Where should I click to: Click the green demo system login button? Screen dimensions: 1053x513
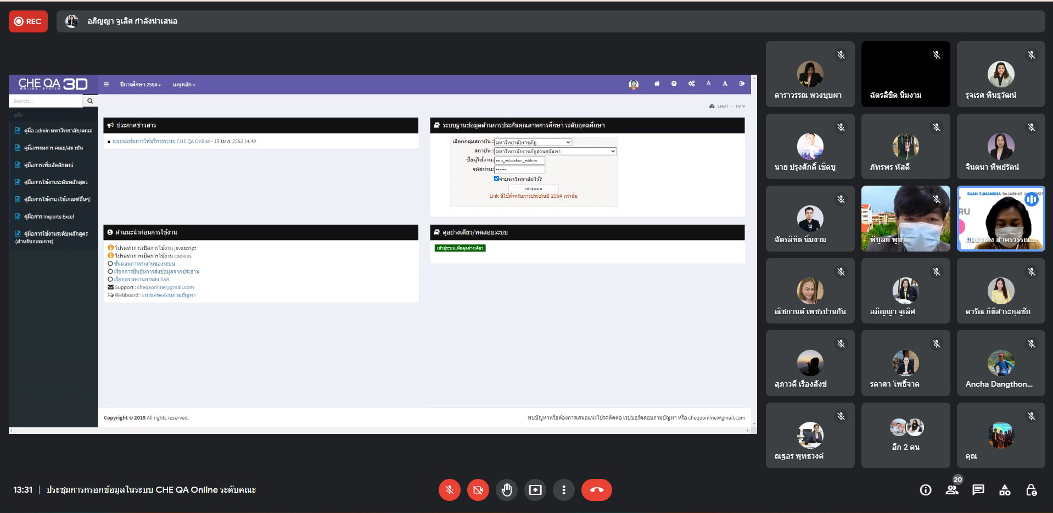[460, 248]
